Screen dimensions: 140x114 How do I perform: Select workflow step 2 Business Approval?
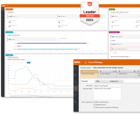(x=108, y=74)
